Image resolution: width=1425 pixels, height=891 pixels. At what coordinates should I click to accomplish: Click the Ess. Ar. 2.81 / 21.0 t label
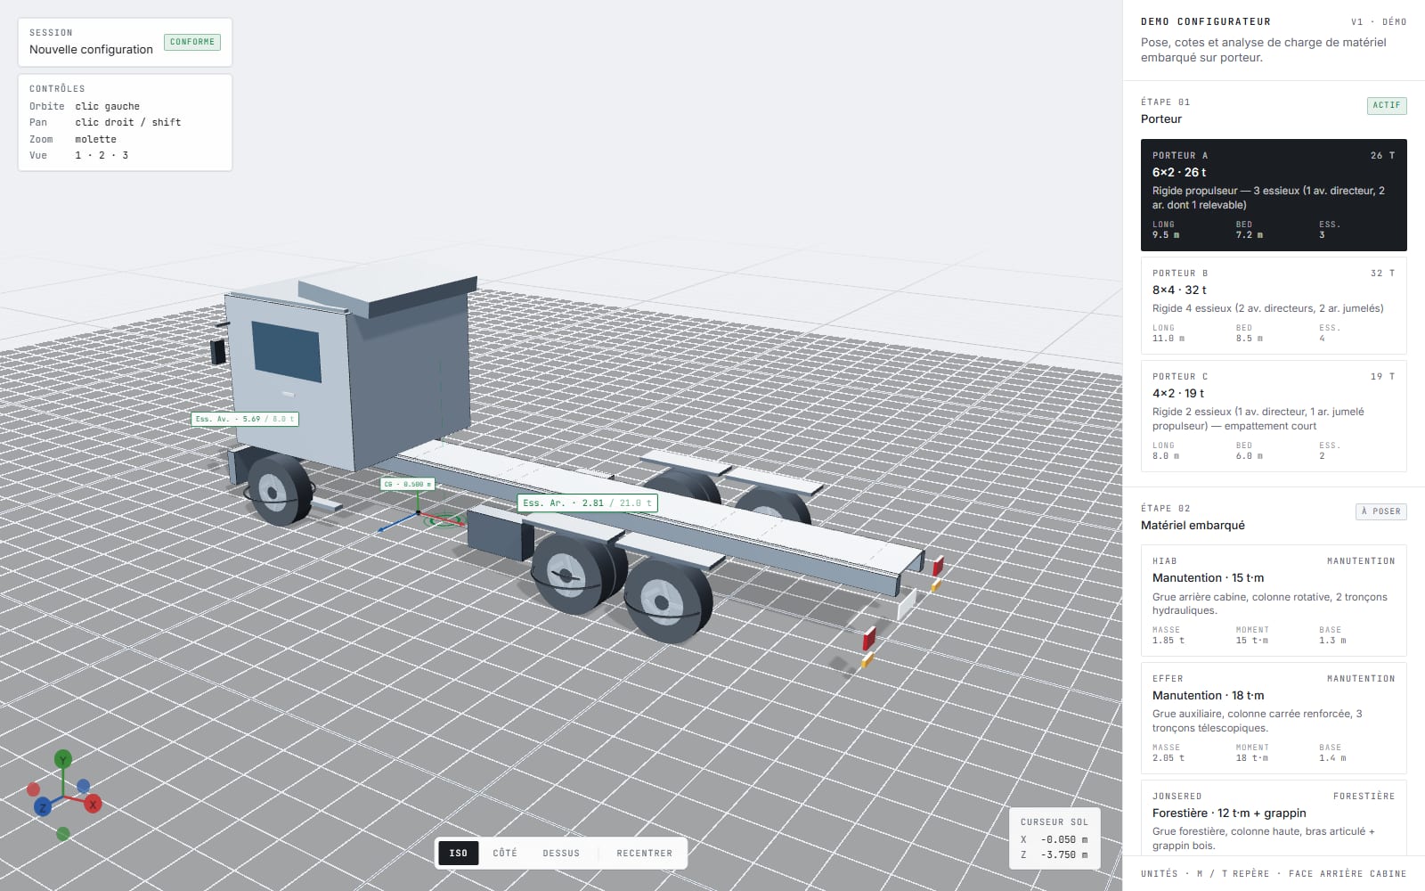click(x=588, y=503)
